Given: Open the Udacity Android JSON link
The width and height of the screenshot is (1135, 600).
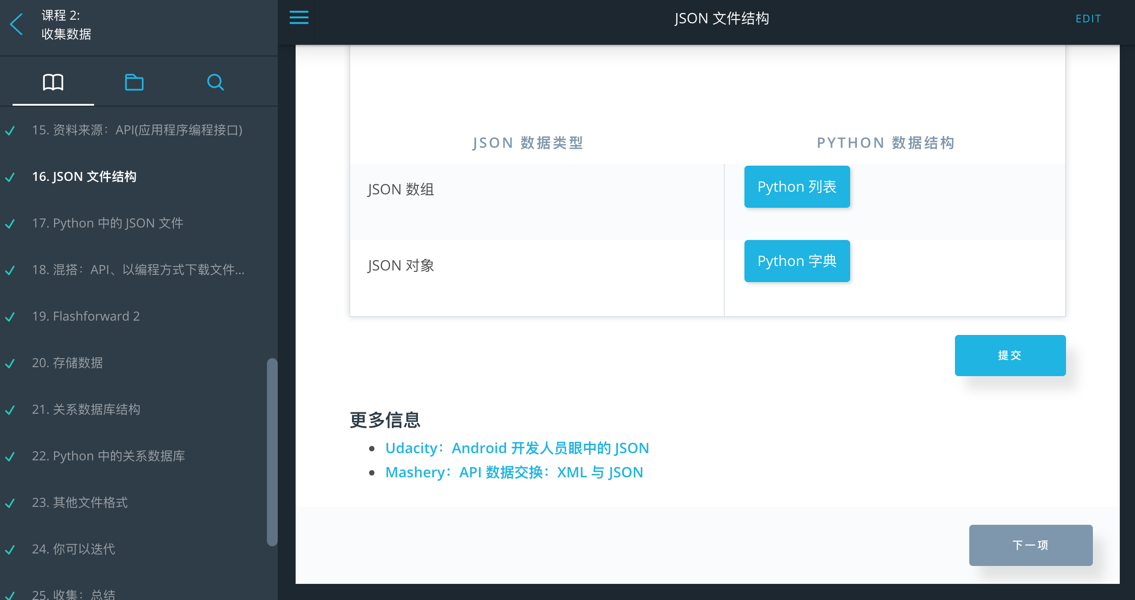Looking at the screenshot, I should [517, 448].
